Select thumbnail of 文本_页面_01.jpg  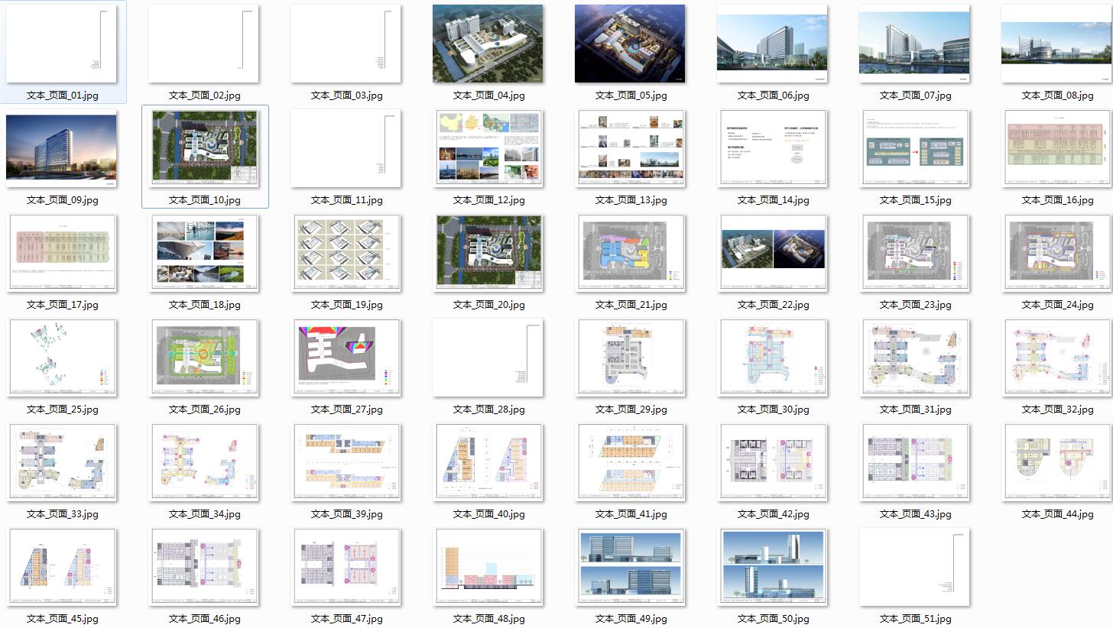(61, 44)
